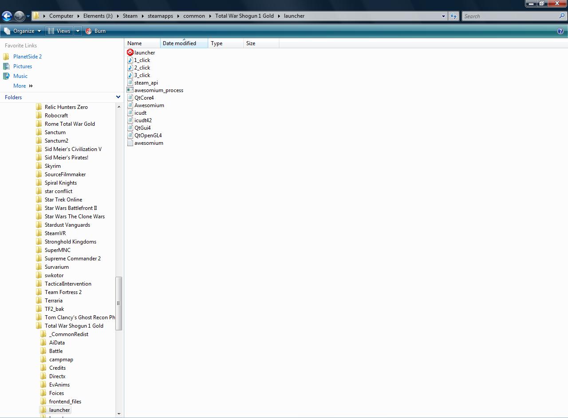568x418 pixels.
Task: Refresh the launcher folder view
Action: 454,16
